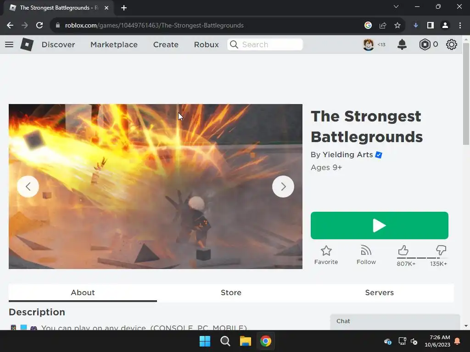Show previous game screenshot with left arrow
The width and height of the screenshot is (470, 352).
pyautogui.click(x=28, y=187)
